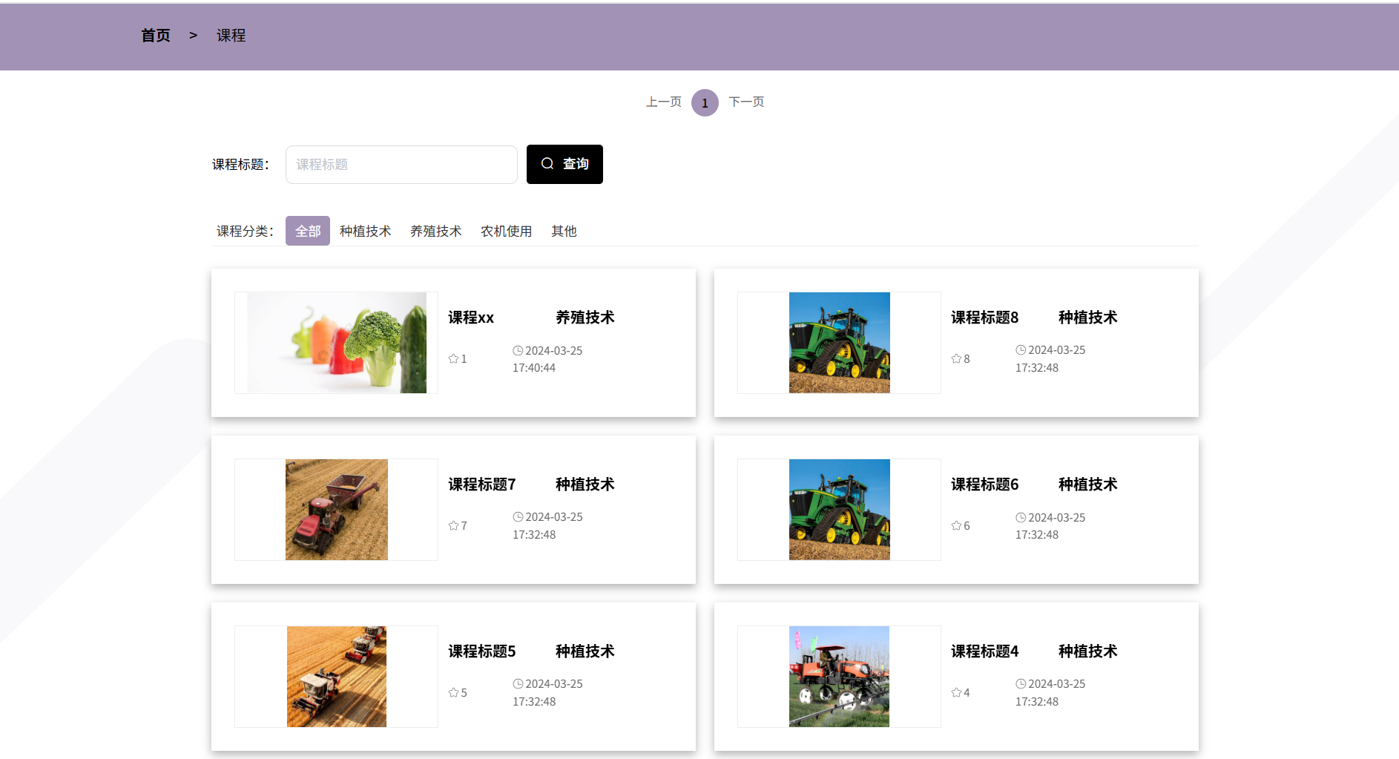This screenshot has height=759, width=1399.
Task: Click the clock icon on 课程标题7 card
Action: pyautogui.click(x=518, y=516)
